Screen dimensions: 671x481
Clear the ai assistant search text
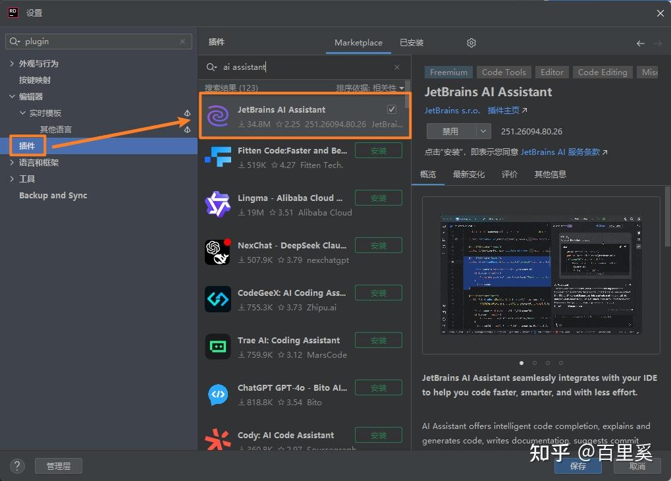[x=396, y=67]
